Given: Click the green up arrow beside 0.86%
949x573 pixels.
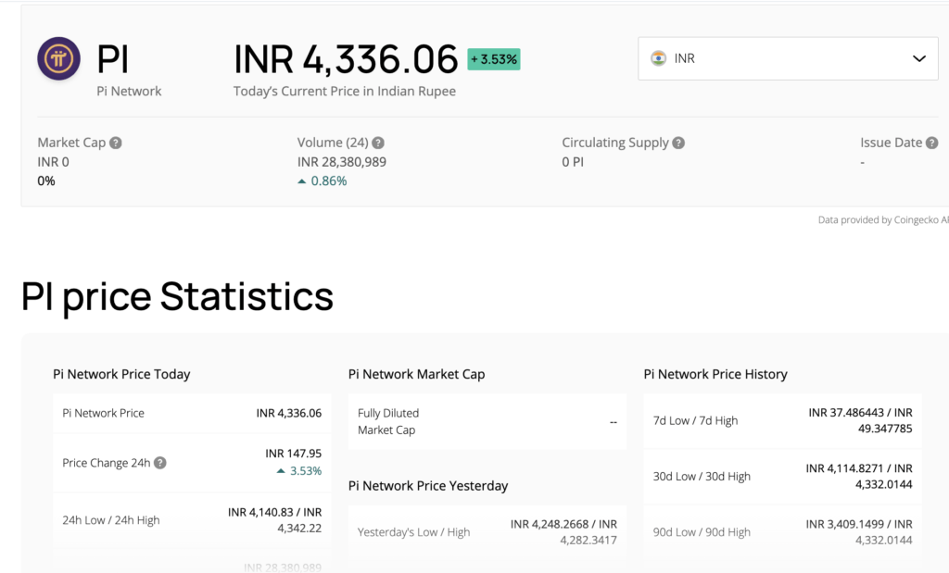Looking at the screenshot, I should click(x=301, y=181).
